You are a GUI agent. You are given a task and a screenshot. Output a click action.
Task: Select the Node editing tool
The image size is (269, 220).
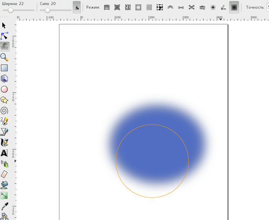(x=4, y=36)
